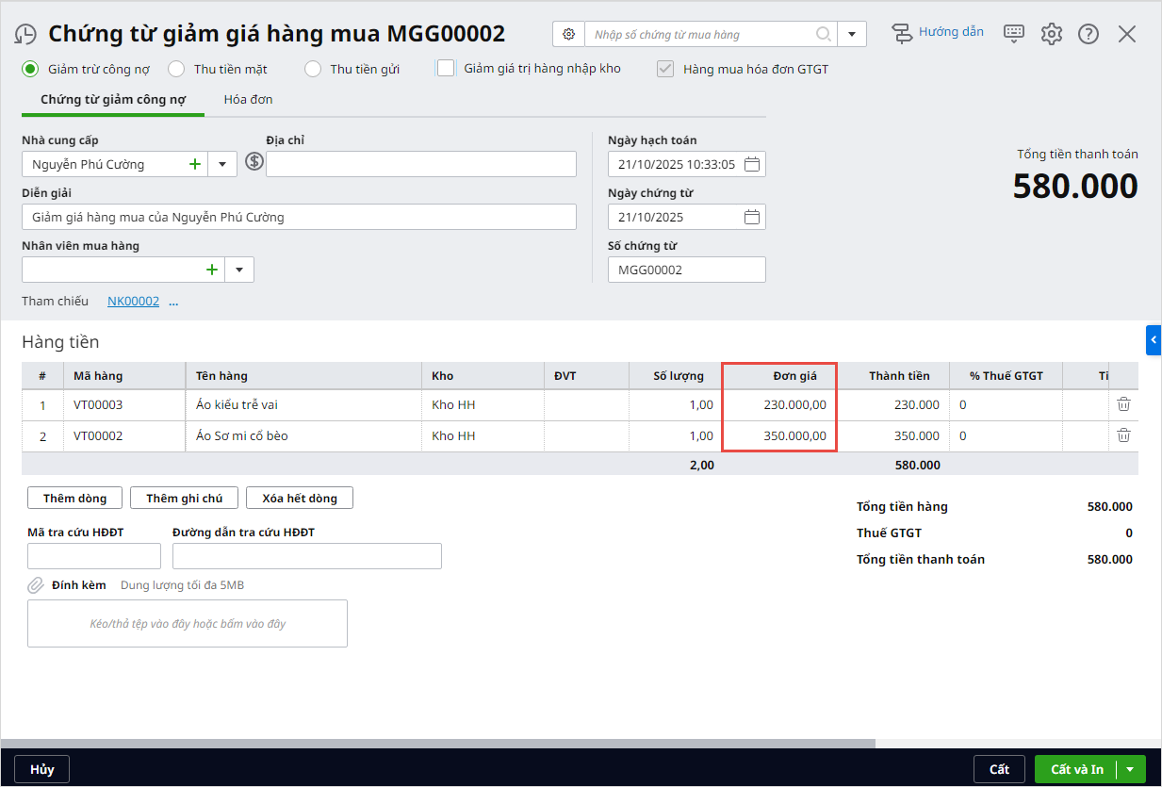
Task: Select Thu tiền mặt radio option
Action: click(x=176, y=69)
